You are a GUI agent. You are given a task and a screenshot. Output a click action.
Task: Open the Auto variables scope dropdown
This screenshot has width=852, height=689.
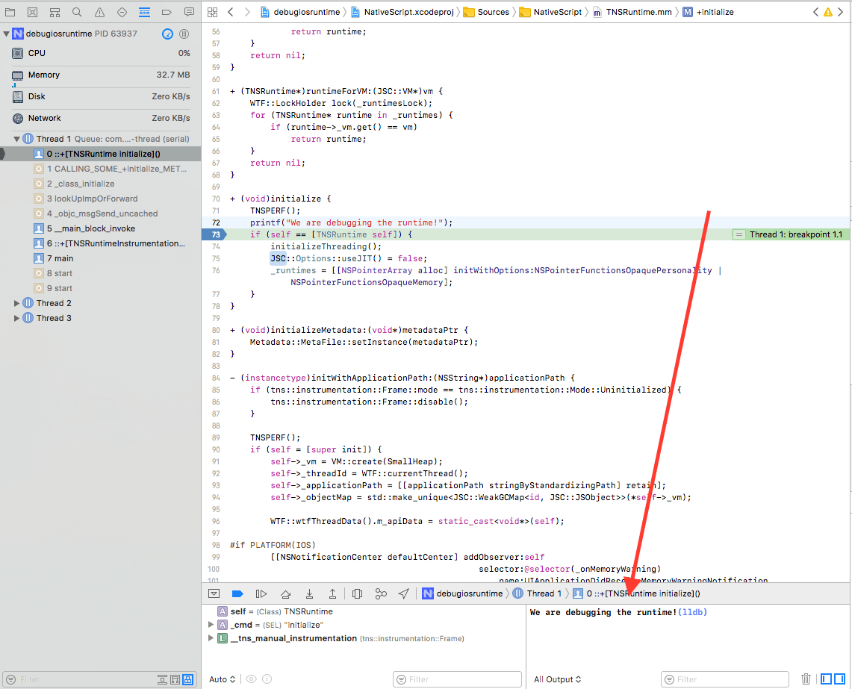click(x=222, y=679)
